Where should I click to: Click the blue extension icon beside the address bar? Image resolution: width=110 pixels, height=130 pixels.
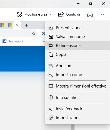(x=43, y=34)
